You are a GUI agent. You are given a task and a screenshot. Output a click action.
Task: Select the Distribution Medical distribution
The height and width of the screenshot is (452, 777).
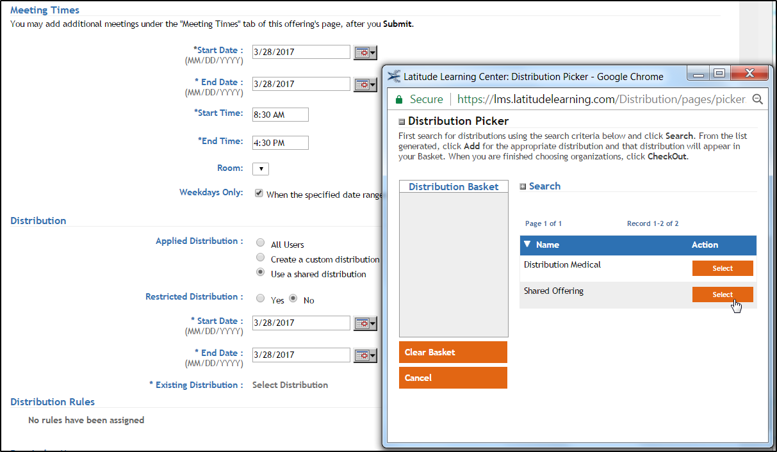[722, 268]
